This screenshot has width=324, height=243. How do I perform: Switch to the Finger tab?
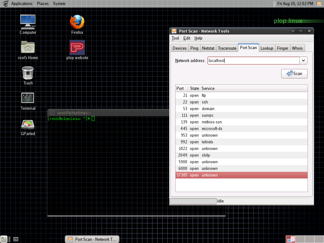click(283, 48)
